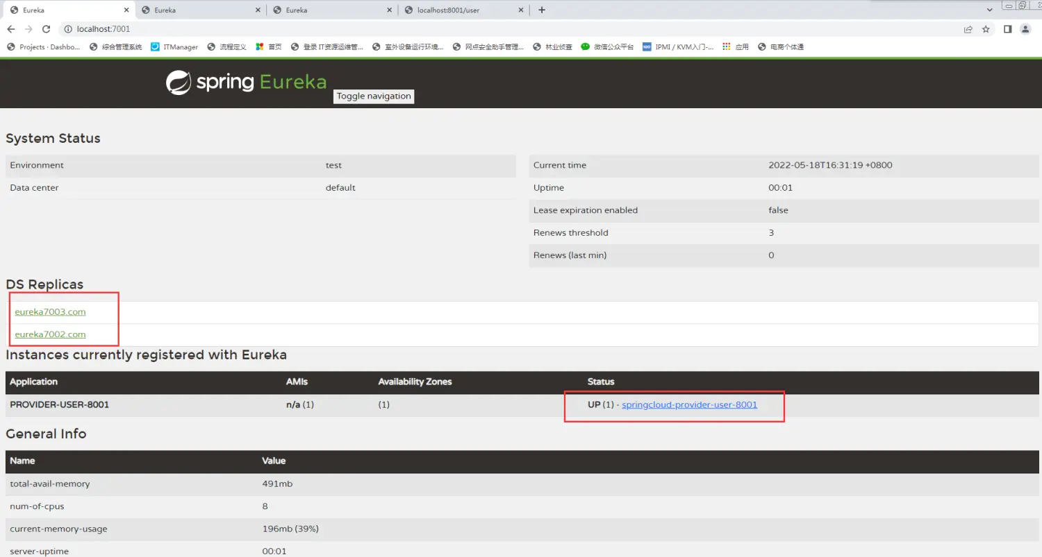Viewport: 1042px width, 557px height.
Task: Open the 登录 IT资源运维管... bookmark
Action: click(327, 47)
